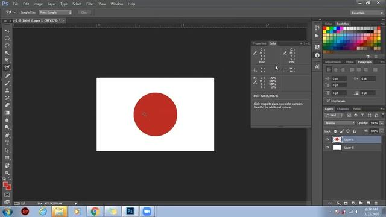Open the Actions panel play icon

[x=317, y=36]
